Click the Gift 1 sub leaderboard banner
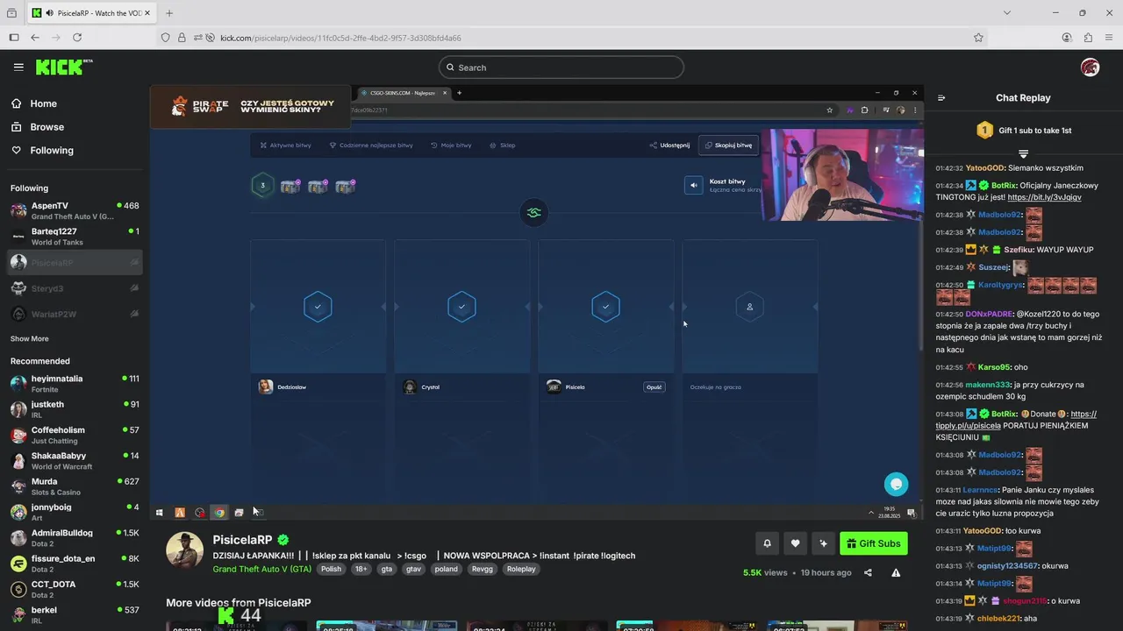Image resolution: width=1123 pixels, height=631 pixels. click(x=1023, y=131)
